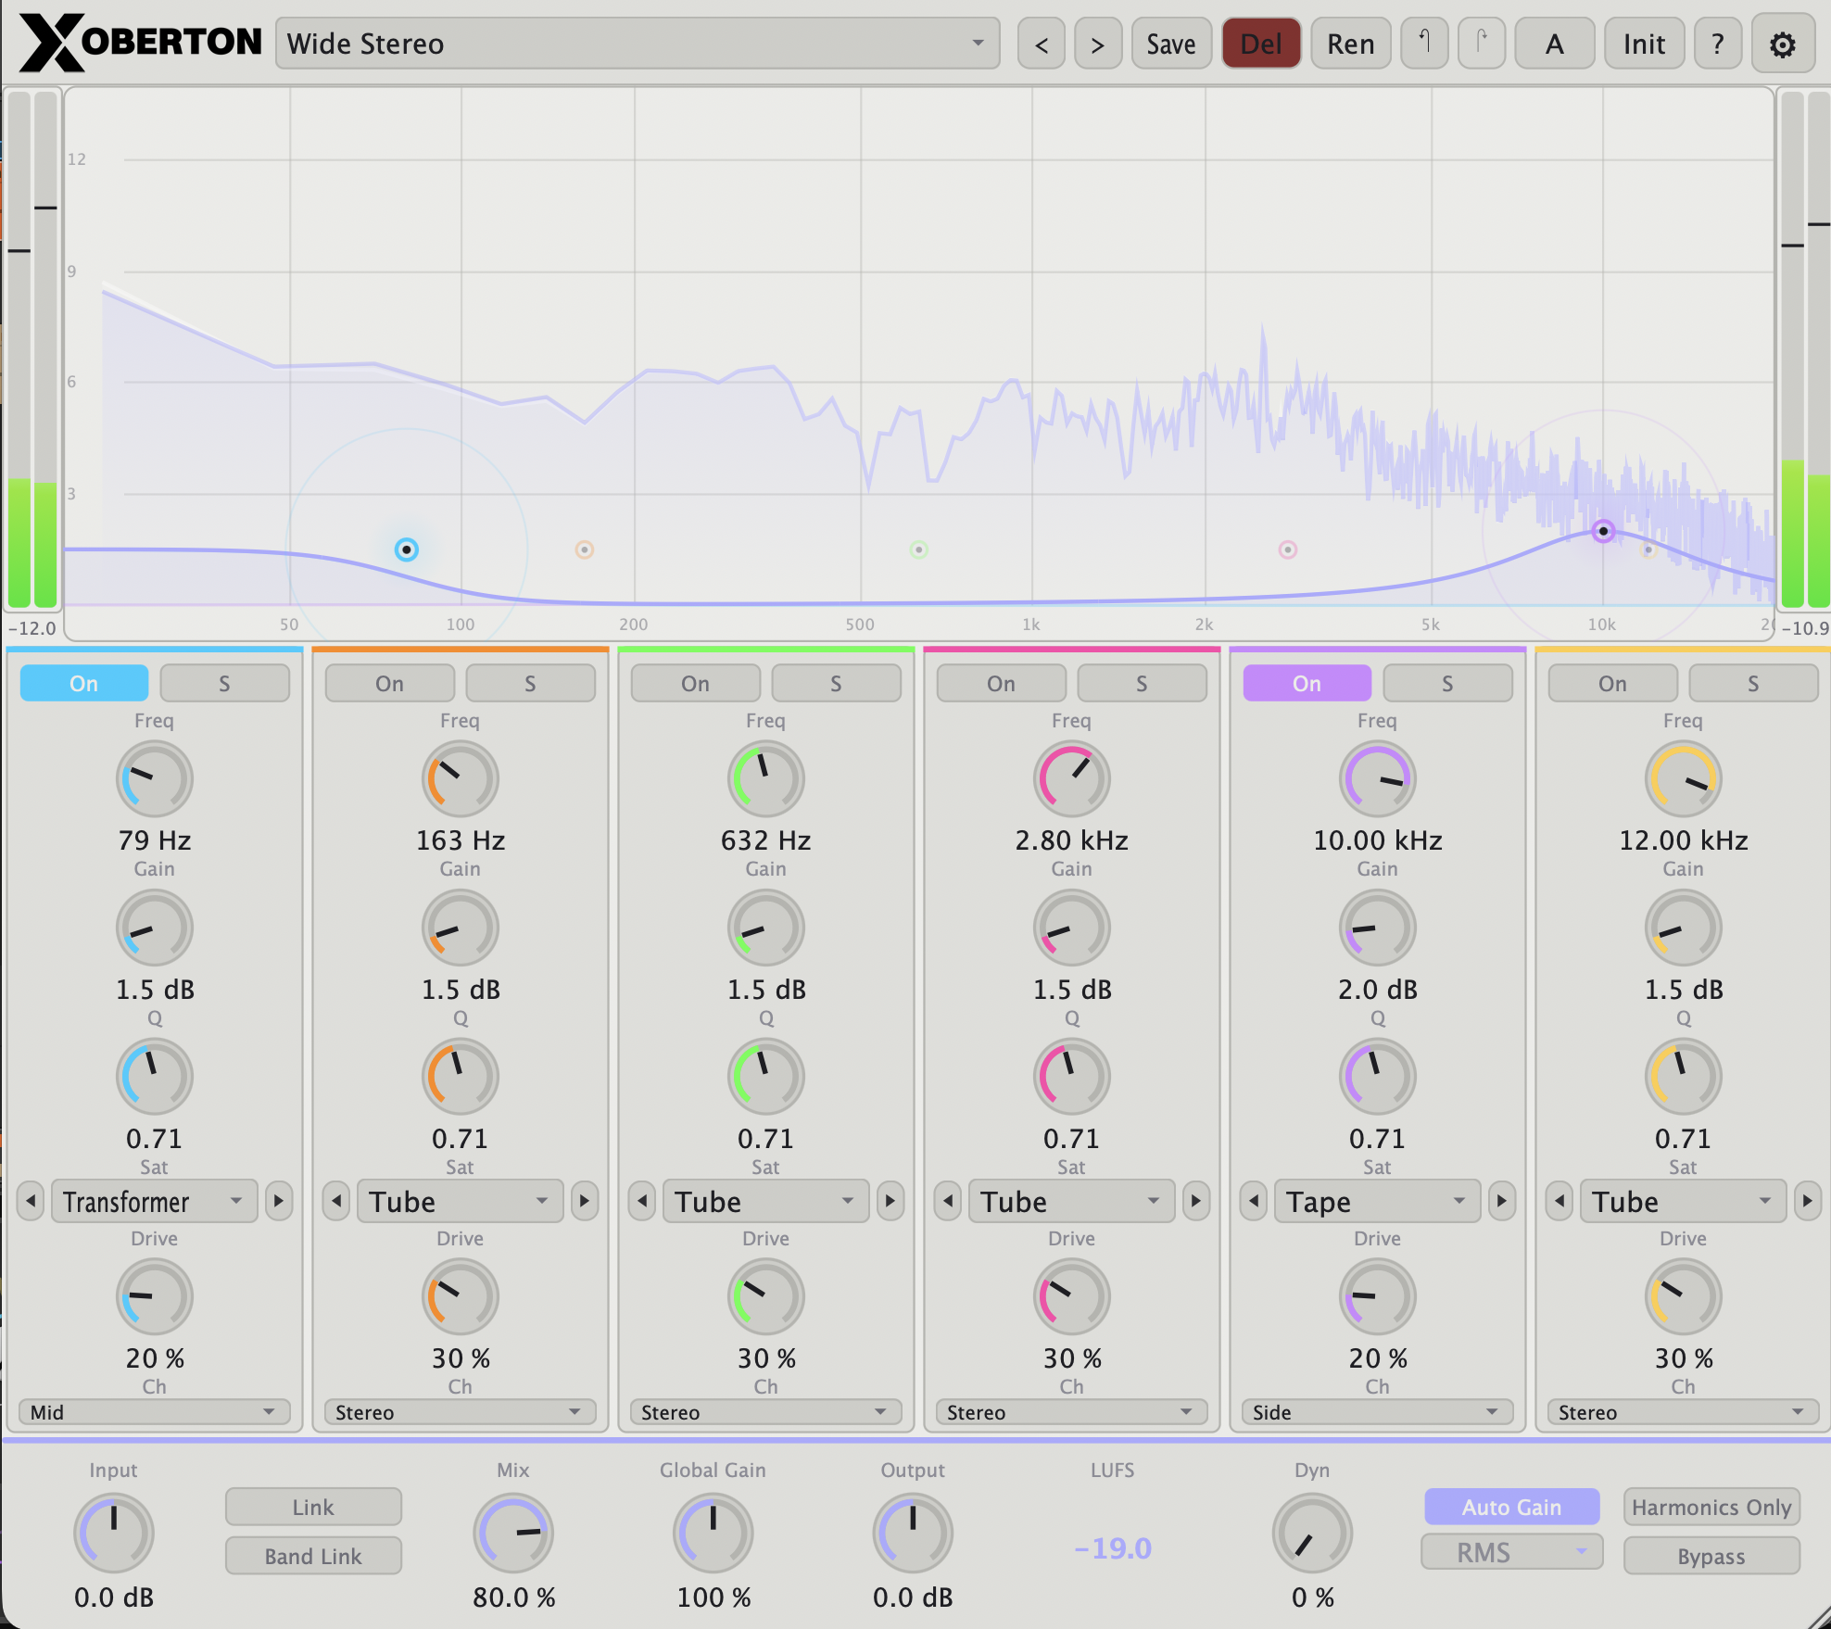Open Tube saturation dropdown on 632 Hz band
This screenshot has height=1629, width=1831.
[x=765, y=1201]
